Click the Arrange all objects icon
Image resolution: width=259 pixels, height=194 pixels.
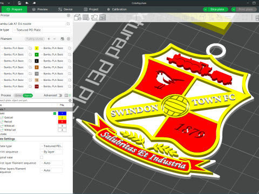click(x=103, y=17)
